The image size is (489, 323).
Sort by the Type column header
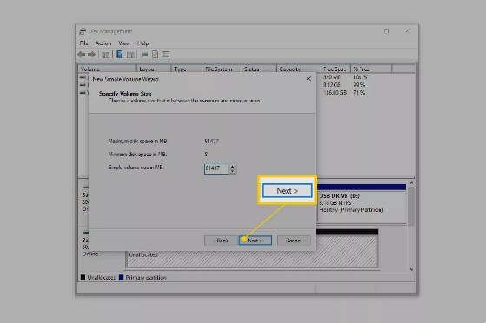point(187,69)
